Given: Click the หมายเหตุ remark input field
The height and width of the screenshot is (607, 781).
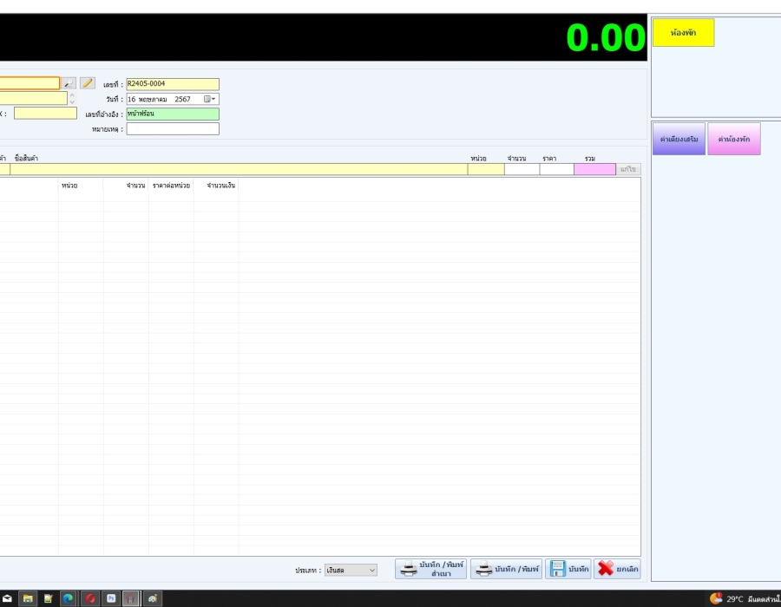Looking at the screenshot, I should 173,129.
